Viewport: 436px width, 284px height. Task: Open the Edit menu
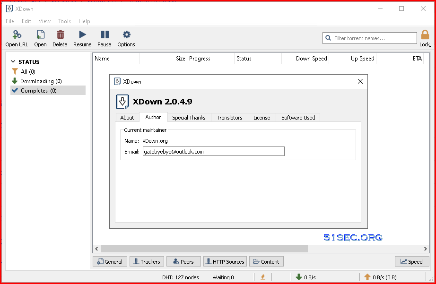[26, 21]
